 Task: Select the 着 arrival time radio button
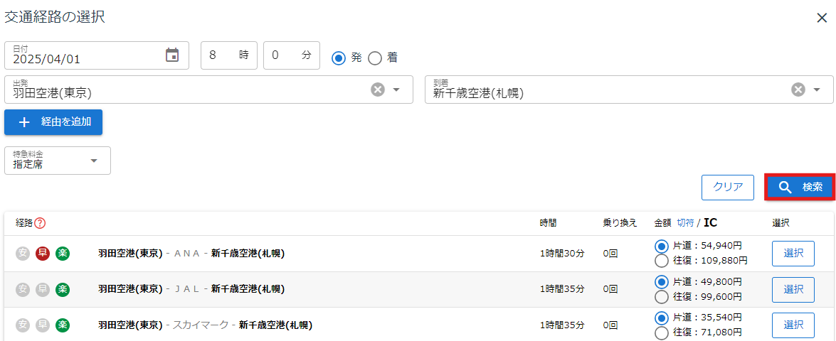tap(375, 58)
